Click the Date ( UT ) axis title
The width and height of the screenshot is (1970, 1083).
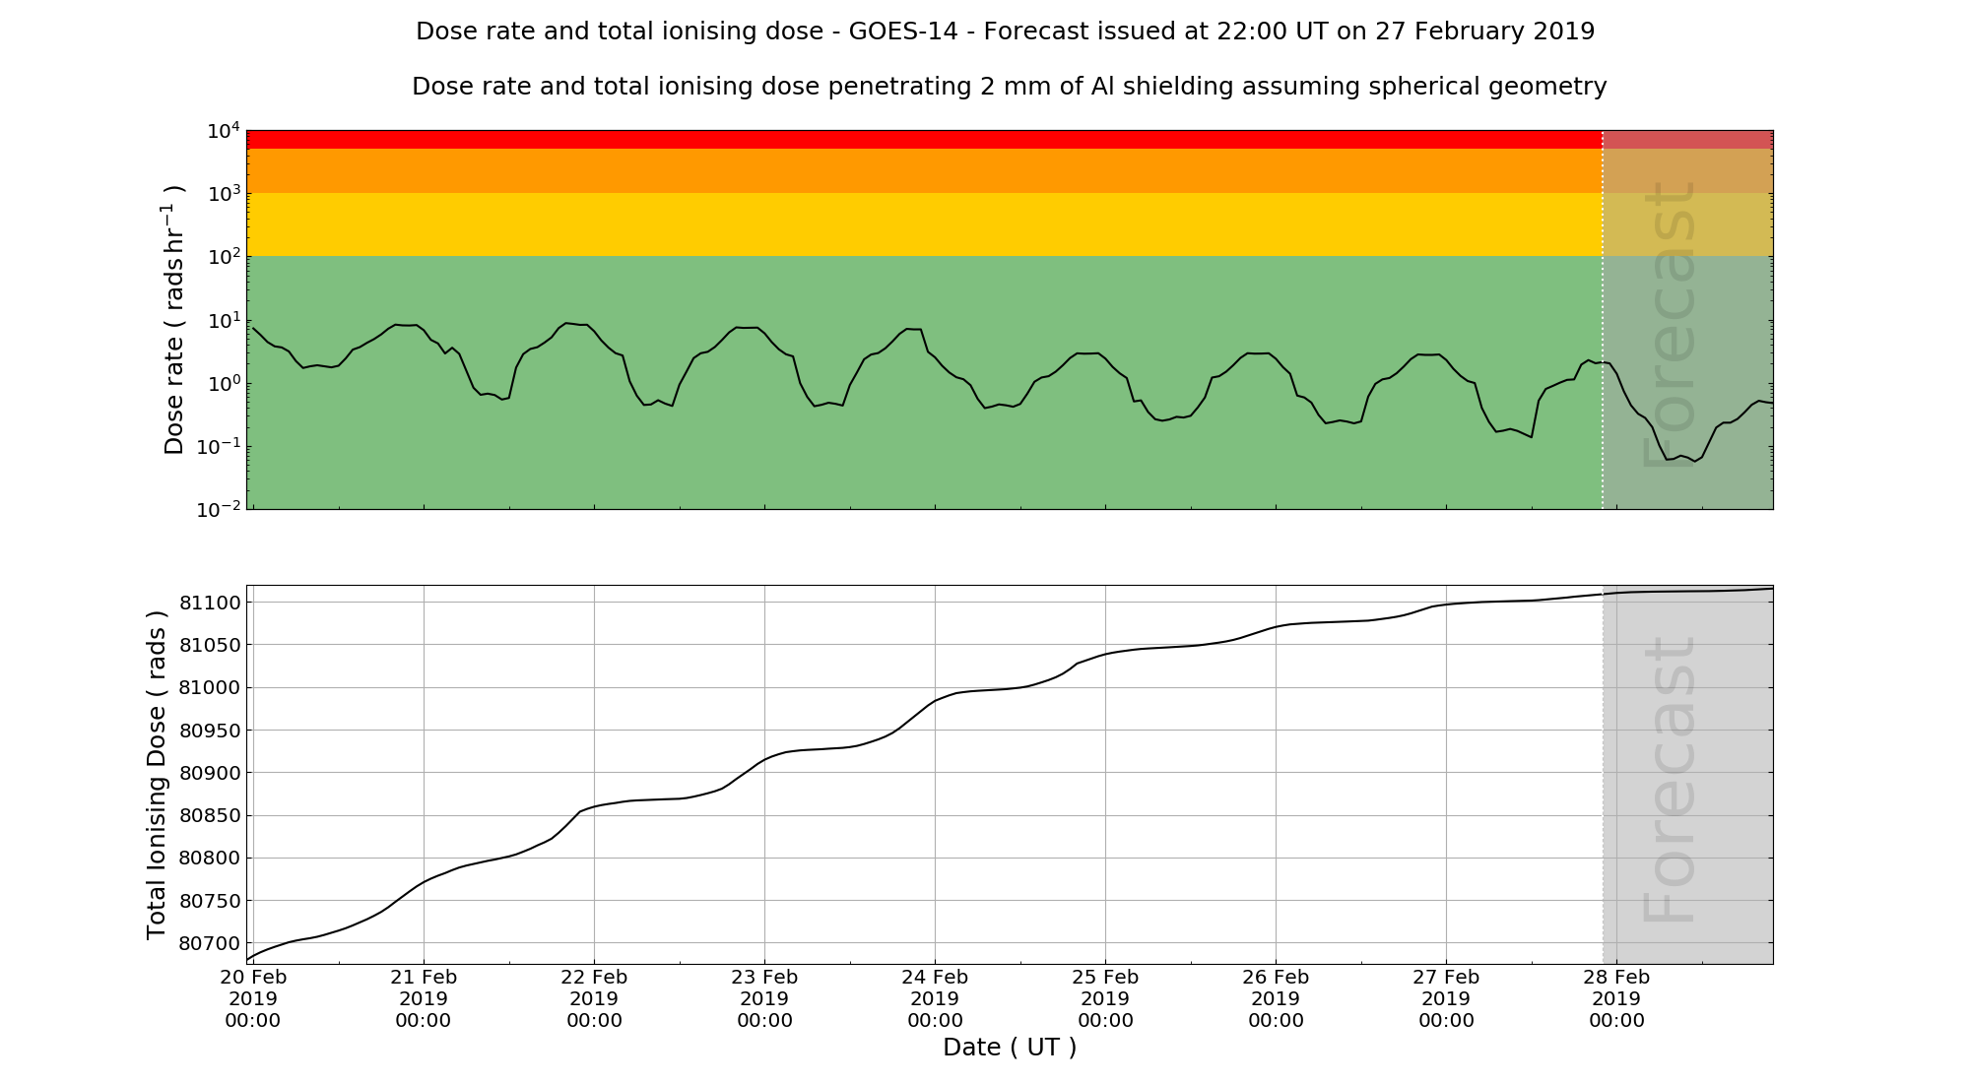pos(1010,1048)
